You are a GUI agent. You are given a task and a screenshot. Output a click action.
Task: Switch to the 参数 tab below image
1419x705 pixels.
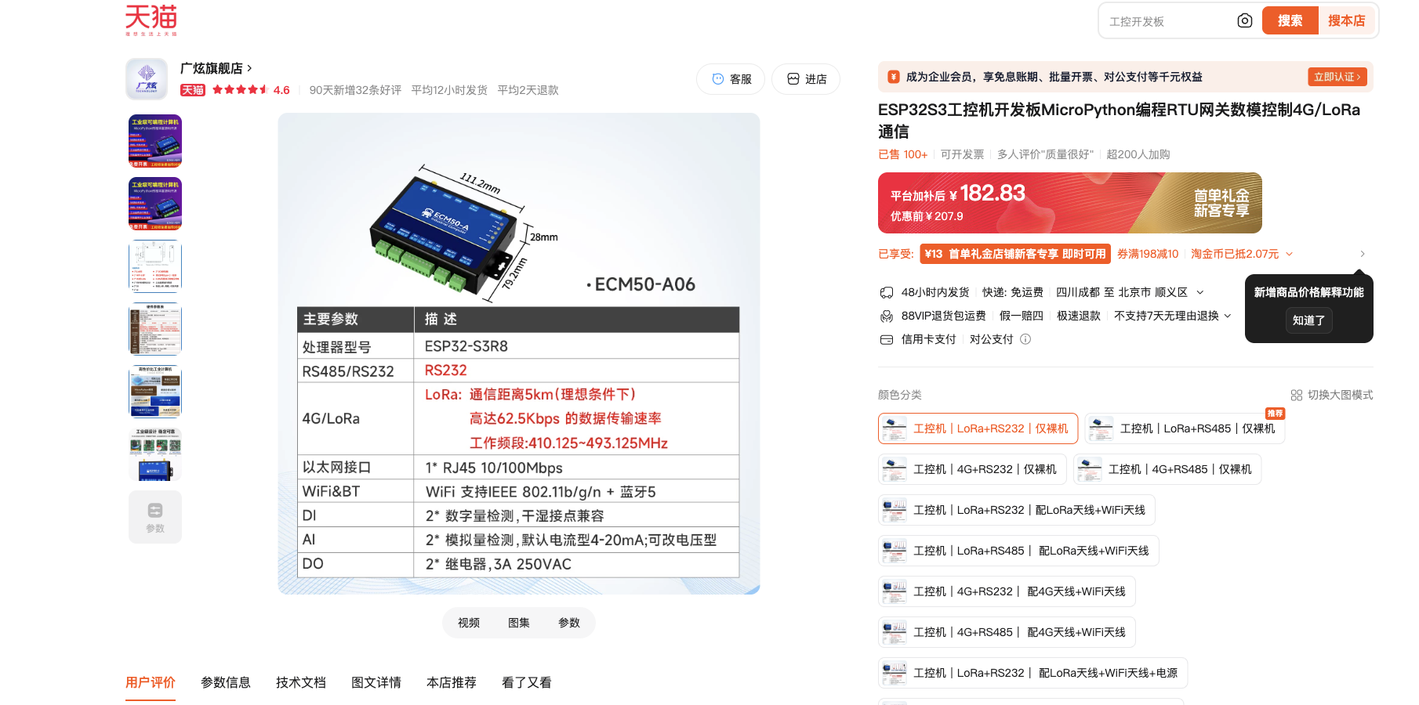click(x=569, y=623)
